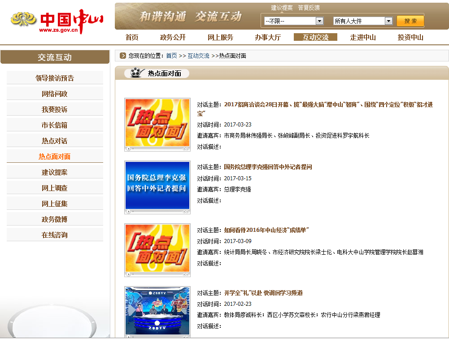449x339 pixels.
Task: Click the film reel icon beside 热点面对面
Action: coord(135,73)
